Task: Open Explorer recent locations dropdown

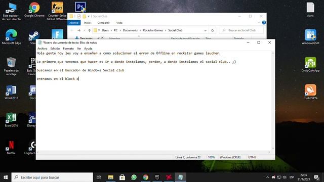Action: coord(85,30)
